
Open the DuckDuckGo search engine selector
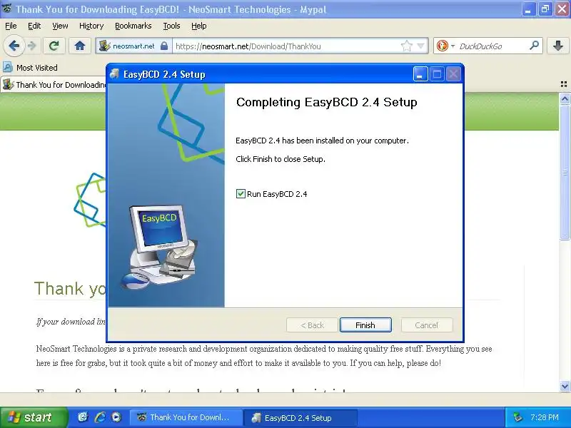[x=445, y=46]
